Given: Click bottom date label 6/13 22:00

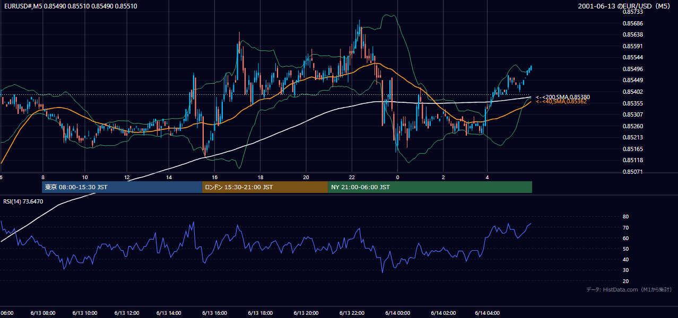Looking at the screenshot, I should 351,313.
